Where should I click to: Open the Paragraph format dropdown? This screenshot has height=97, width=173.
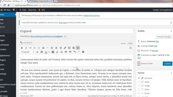[x=27, y=52]
